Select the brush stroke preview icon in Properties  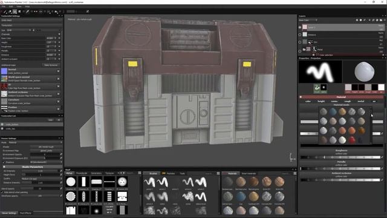point(317,87)
